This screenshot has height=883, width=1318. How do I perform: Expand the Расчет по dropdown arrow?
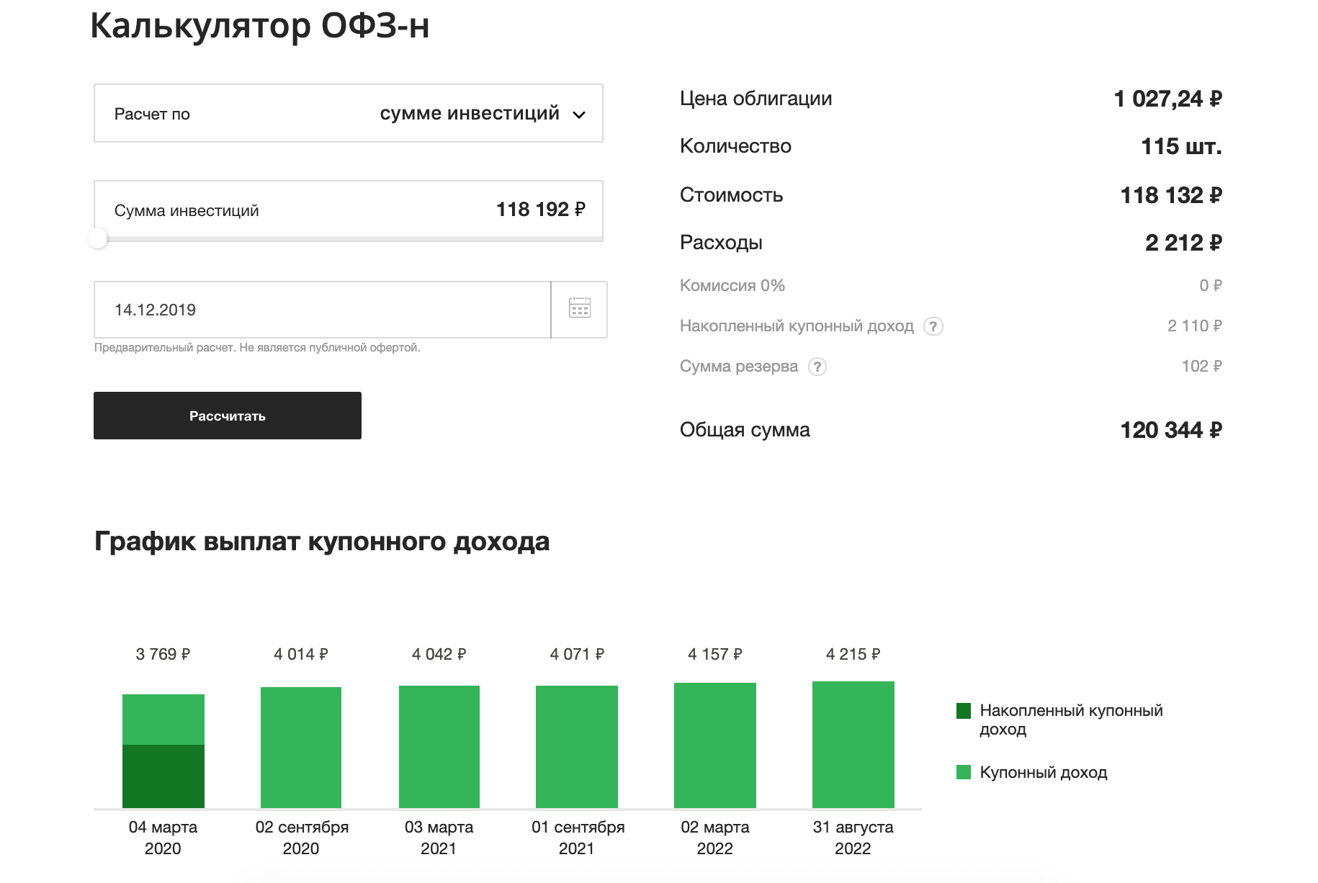(x=579, y=115)
